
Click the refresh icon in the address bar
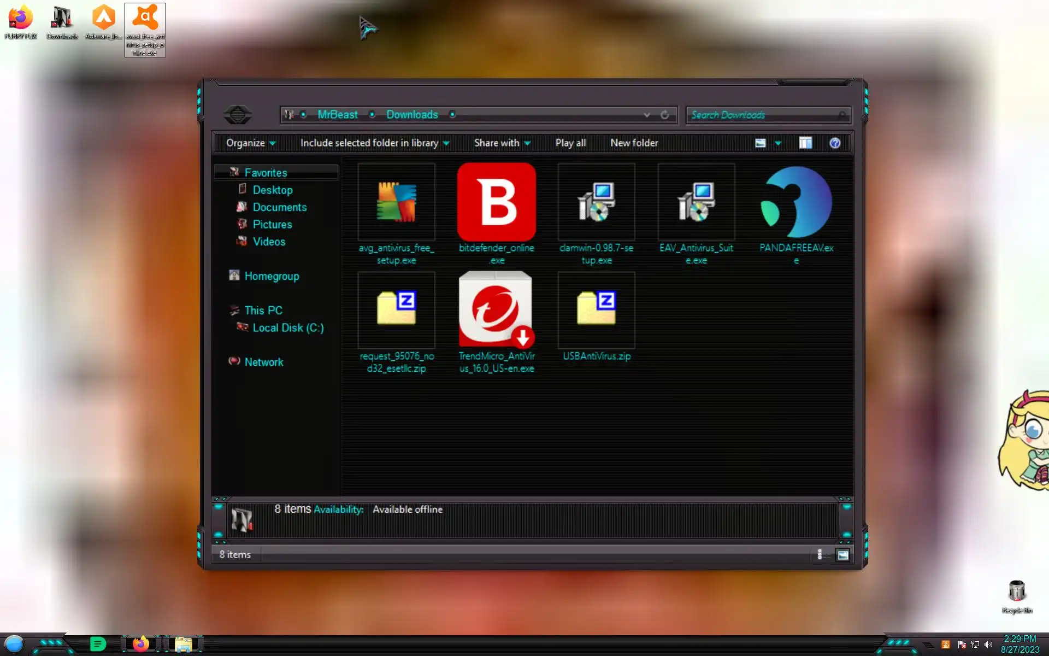(x=664, y=115)
